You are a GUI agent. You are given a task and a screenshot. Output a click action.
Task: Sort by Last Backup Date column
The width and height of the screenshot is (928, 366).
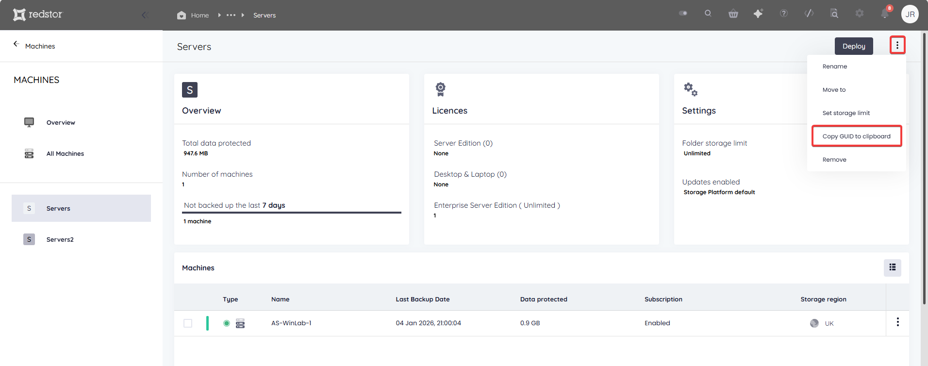(422, 299)
